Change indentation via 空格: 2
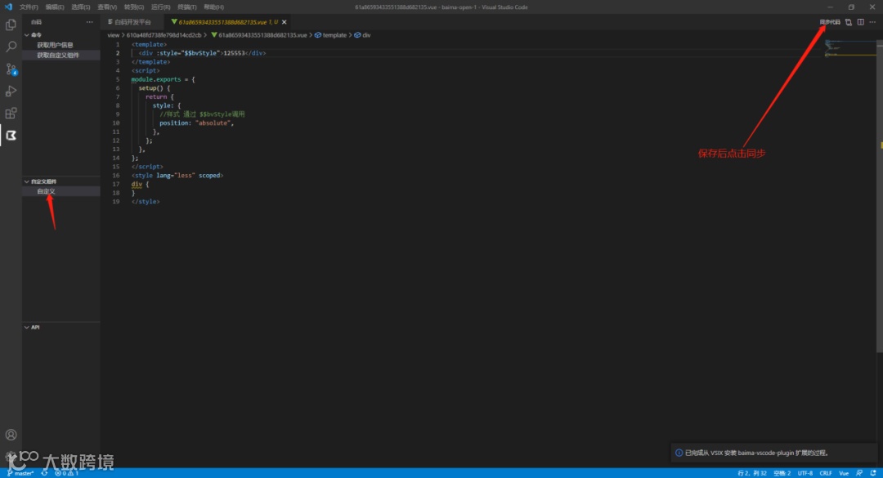 782,473
